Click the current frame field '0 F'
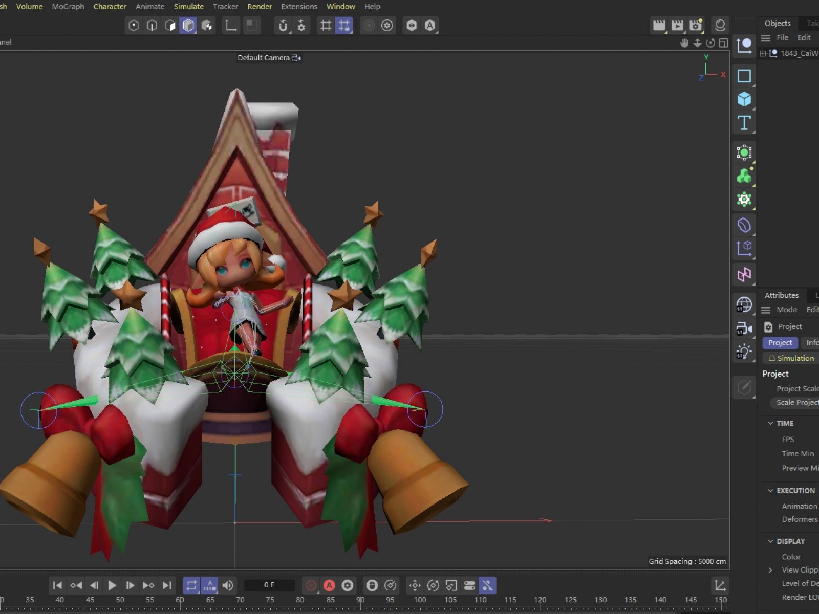 tap(269, 585)
